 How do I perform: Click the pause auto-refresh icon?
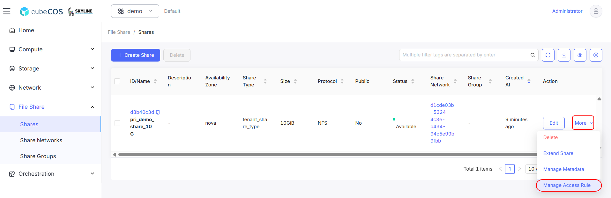596,55
